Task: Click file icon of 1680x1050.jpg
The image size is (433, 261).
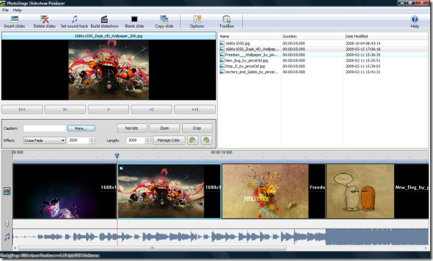Action: [x=222, y=43]
